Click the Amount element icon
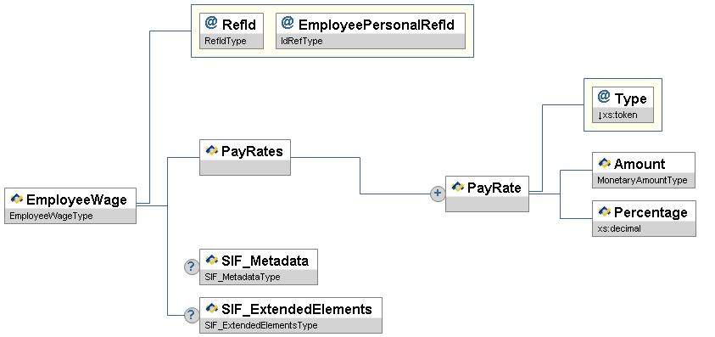 (605, 163)
